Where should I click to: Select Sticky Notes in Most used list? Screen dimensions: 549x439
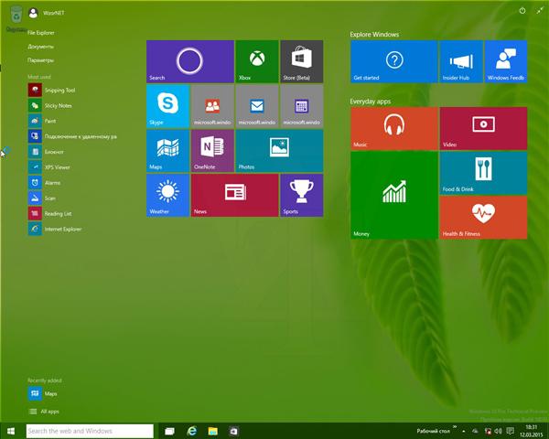(x=57, y=106)
